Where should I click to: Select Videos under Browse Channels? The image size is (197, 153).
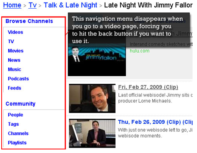click(16, 32)
